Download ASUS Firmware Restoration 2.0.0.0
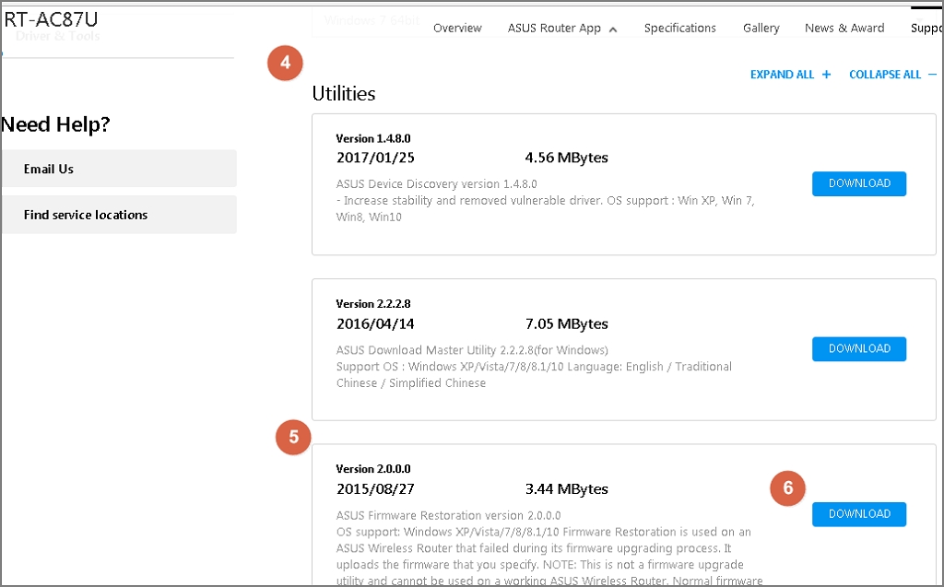This screenshot has width=944, height=587. (x=859, y=514)
